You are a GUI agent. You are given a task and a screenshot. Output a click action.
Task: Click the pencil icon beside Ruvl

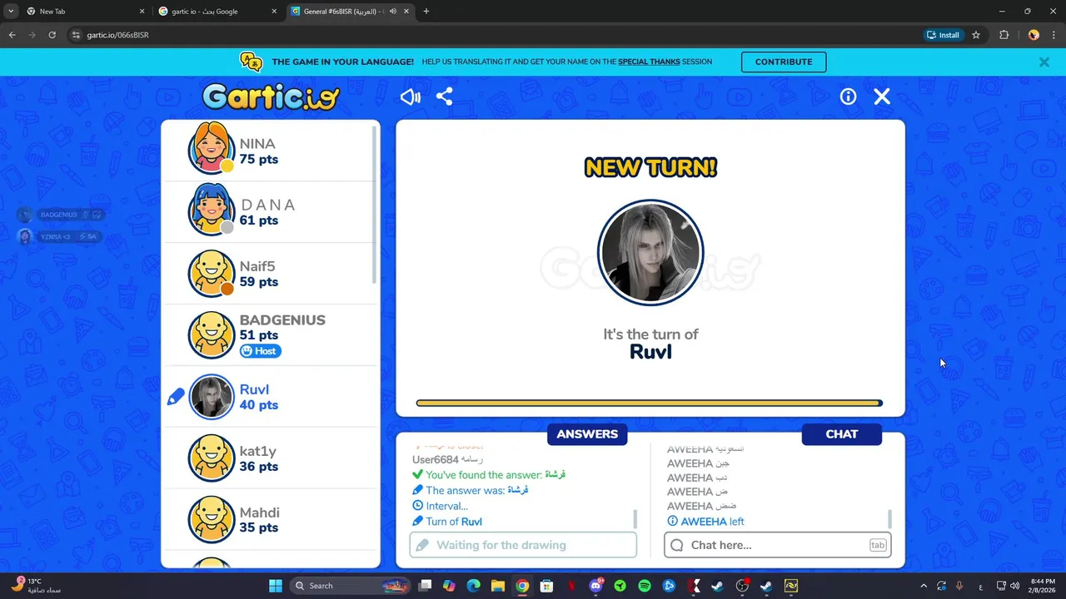click(x=176, y=397)
